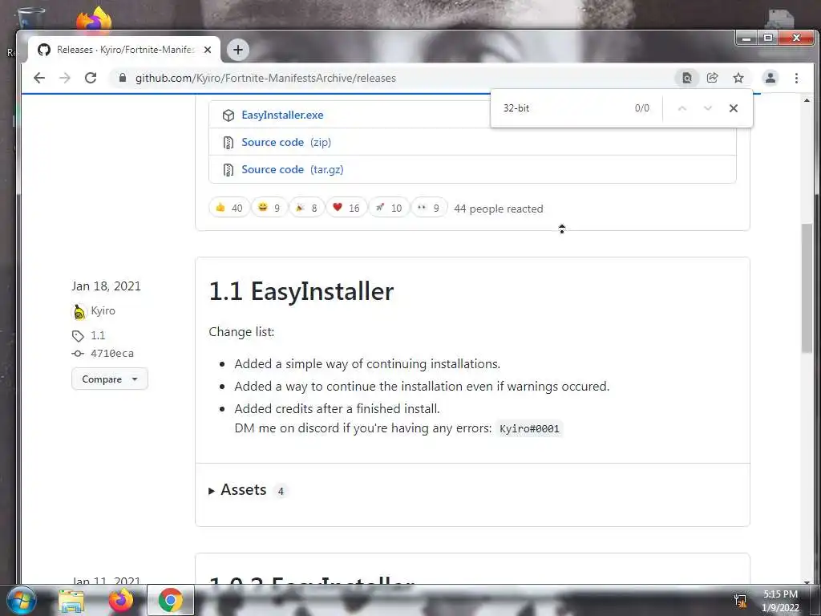The image size is (821, 616).
Task: Click the share page icon in toolbar
Action: pos(712,78)
